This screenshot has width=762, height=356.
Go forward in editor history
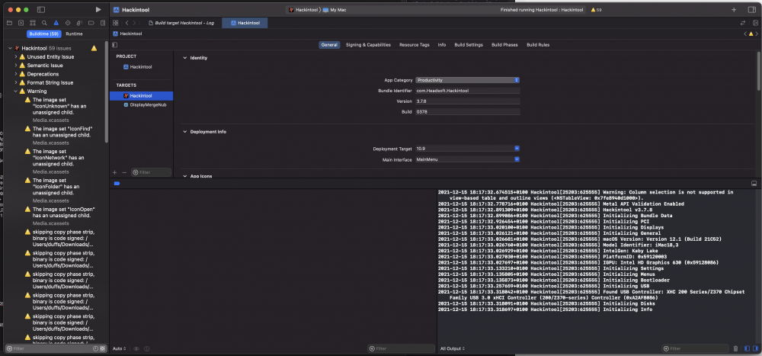[135, 23]
